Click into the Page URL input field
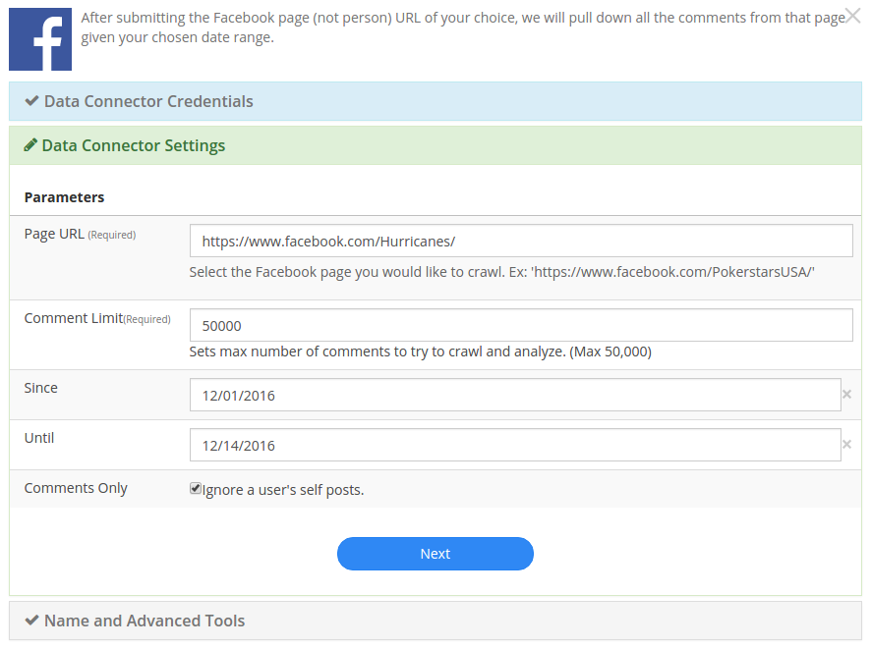This screenshot has height=649, width=871. click(x=521, y=241)
